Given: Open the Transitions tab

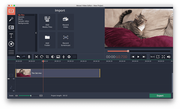Looking at the screenshot, I should pyautogui.click(x=11, y=27).
